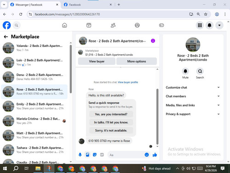Open the Yolanda conversation
Screen dimensions: 230x173
point(34,48)
